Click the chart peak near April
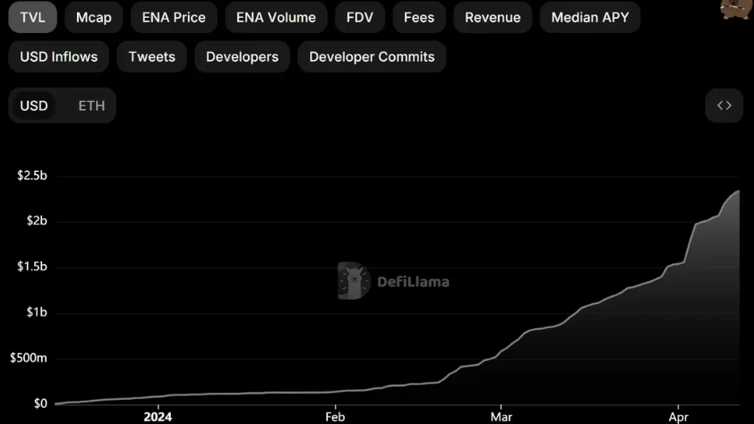 click(x=739, y=191)
